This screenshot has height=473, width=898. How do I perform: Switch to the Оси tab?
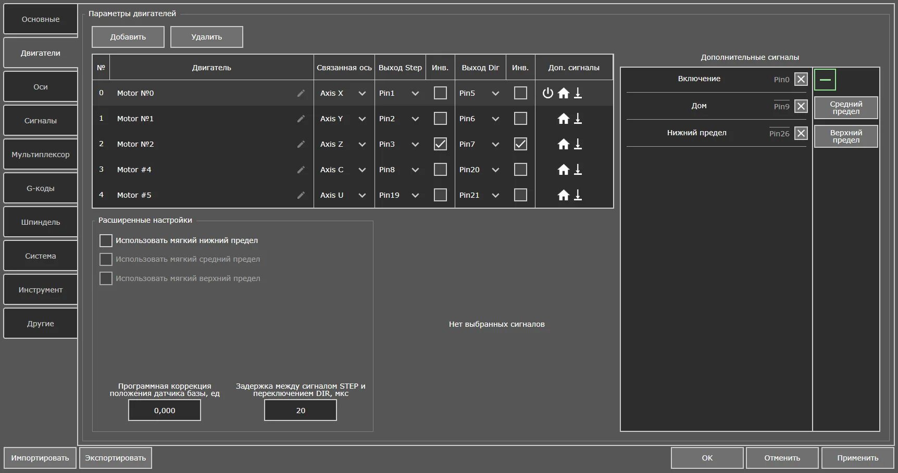click(41, 87)
